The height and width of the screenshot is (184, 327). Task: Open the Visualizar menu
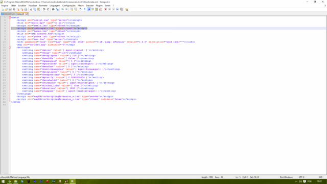click(33, 6)
